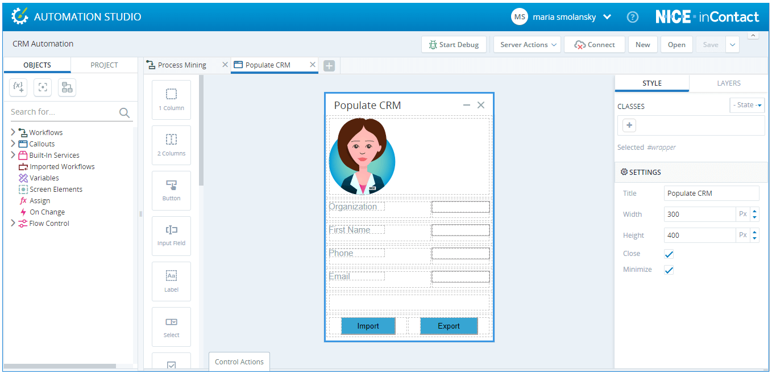Image resolution: width=772 pixels, height=374 pixels.
Task: Add a 1 Column layout element
Action: pyautogui.click(x=171, y=99)
